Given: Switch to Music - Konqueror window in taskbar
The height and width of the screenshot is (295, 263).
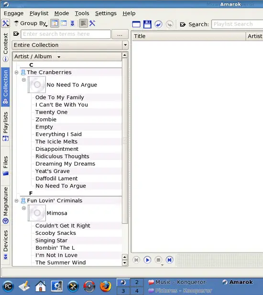Looking at the screenshot, I should [177, 282].
